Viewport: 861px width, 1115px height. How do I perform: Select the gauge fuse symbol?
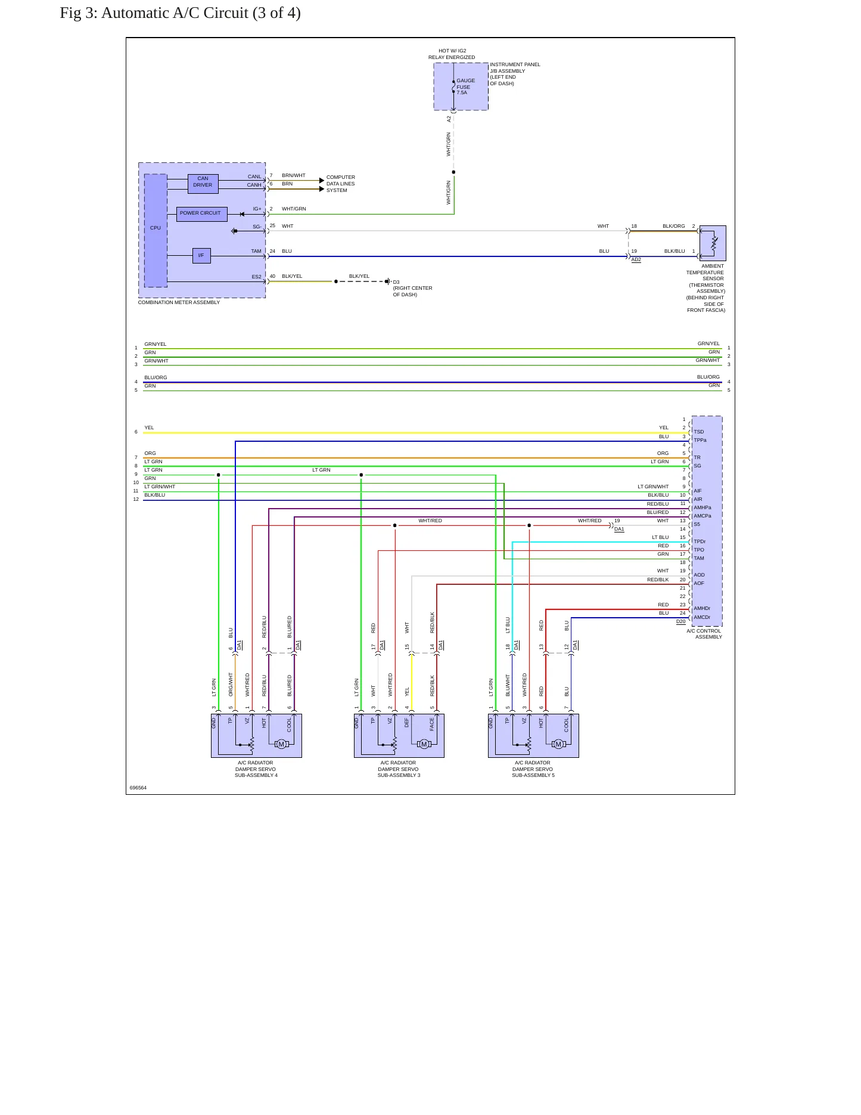click(x=453, y=87)
